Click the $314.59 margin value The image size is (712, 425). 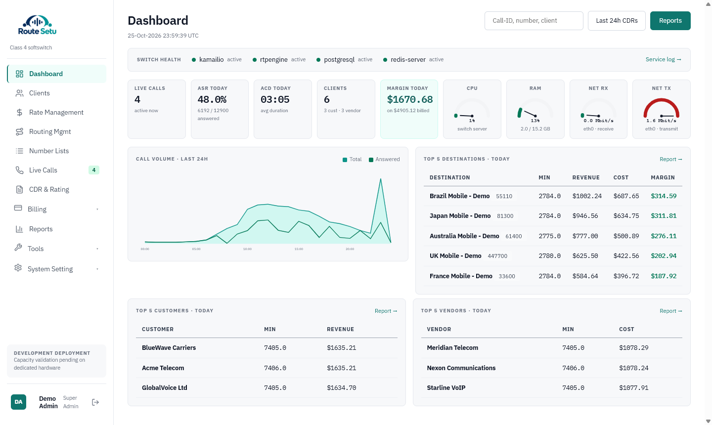pyautogui.click(x=664, y=196)
